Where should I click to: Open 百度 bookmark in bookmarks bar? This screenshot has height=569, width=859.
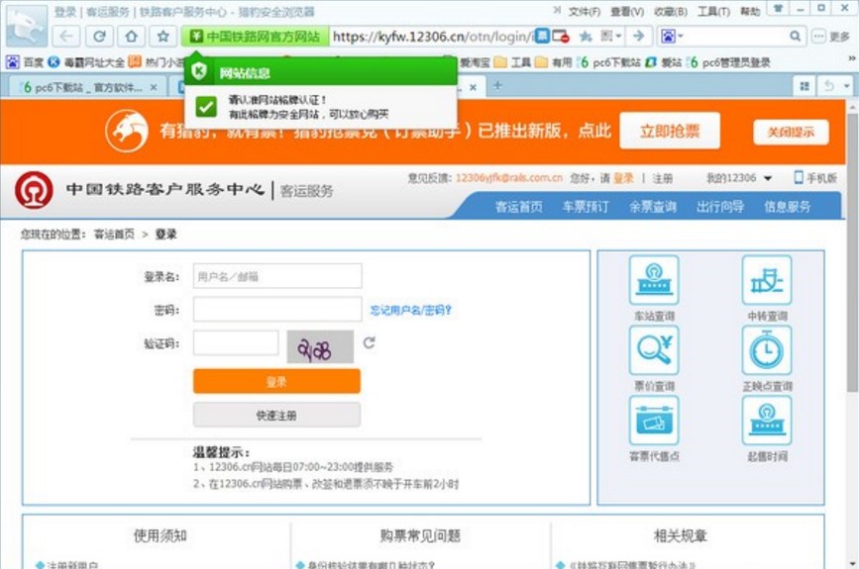click(x=25, y=62)
